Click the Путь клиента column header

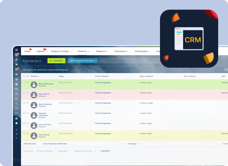190,76
